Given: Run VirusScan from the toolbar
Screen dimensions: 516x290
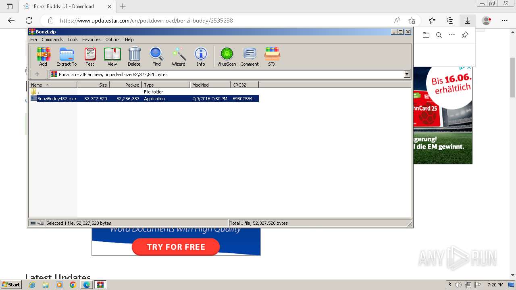Looking at the screenshot, I should (x=227, y=56).
